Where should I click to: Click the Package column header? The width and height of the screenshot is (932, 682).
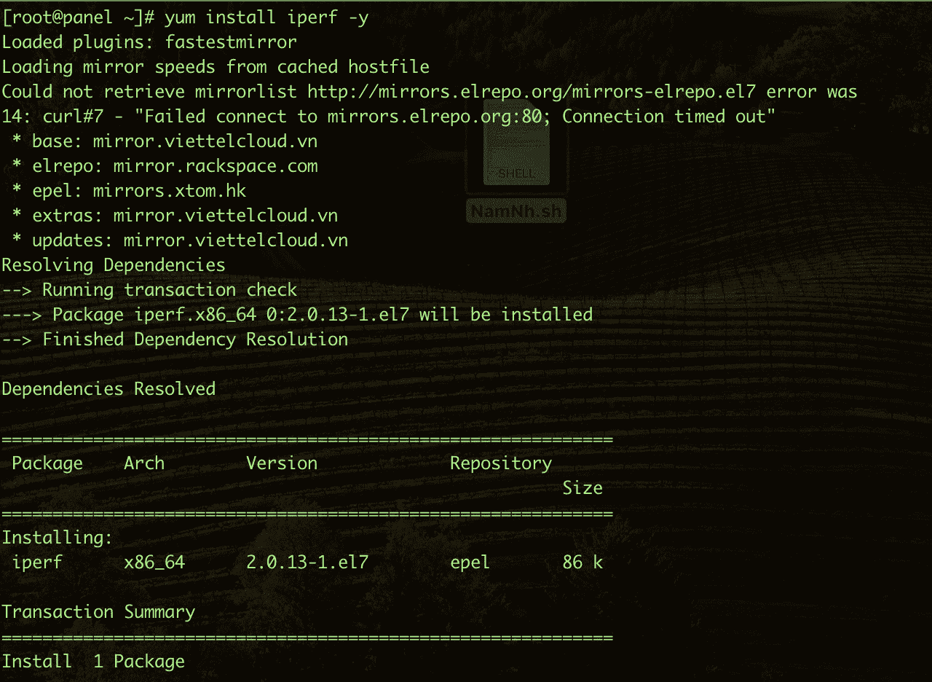click(x=47, y=463)
